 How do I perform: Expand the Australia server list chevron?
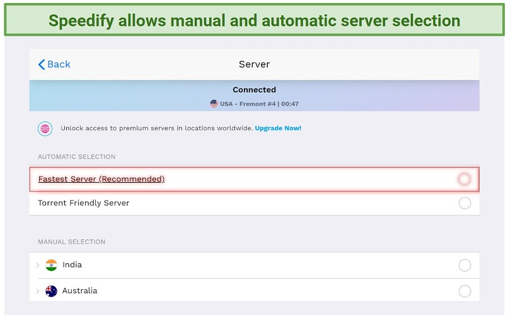pyautogui.click(x=38, y=291)
